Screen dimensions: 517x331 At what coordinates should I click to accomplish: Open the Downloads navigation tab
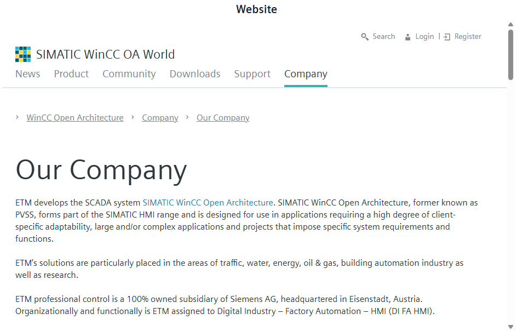[x=195, y=74]
